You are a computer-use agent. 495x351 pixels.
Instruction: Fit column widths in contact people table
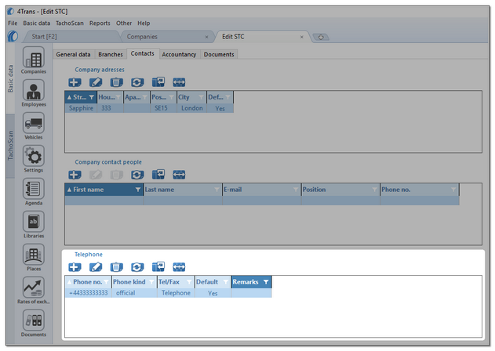click(x=179, y=175)
